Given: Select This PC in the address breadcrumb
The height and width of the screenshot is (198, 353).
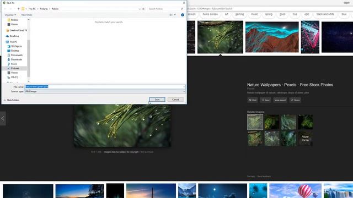Looking at the screenshot, I should click(32, 9).
